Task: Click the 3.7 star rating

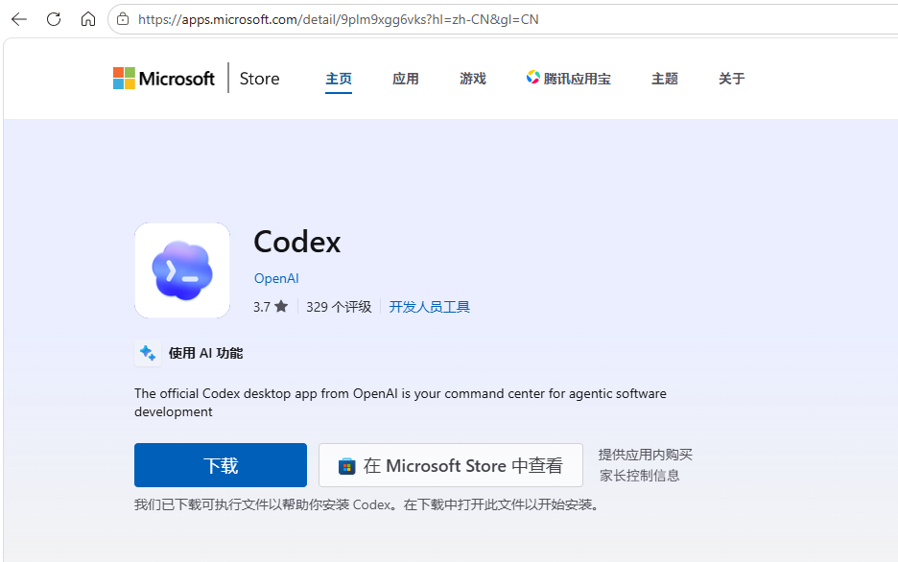Action: (x=271, y=307)
